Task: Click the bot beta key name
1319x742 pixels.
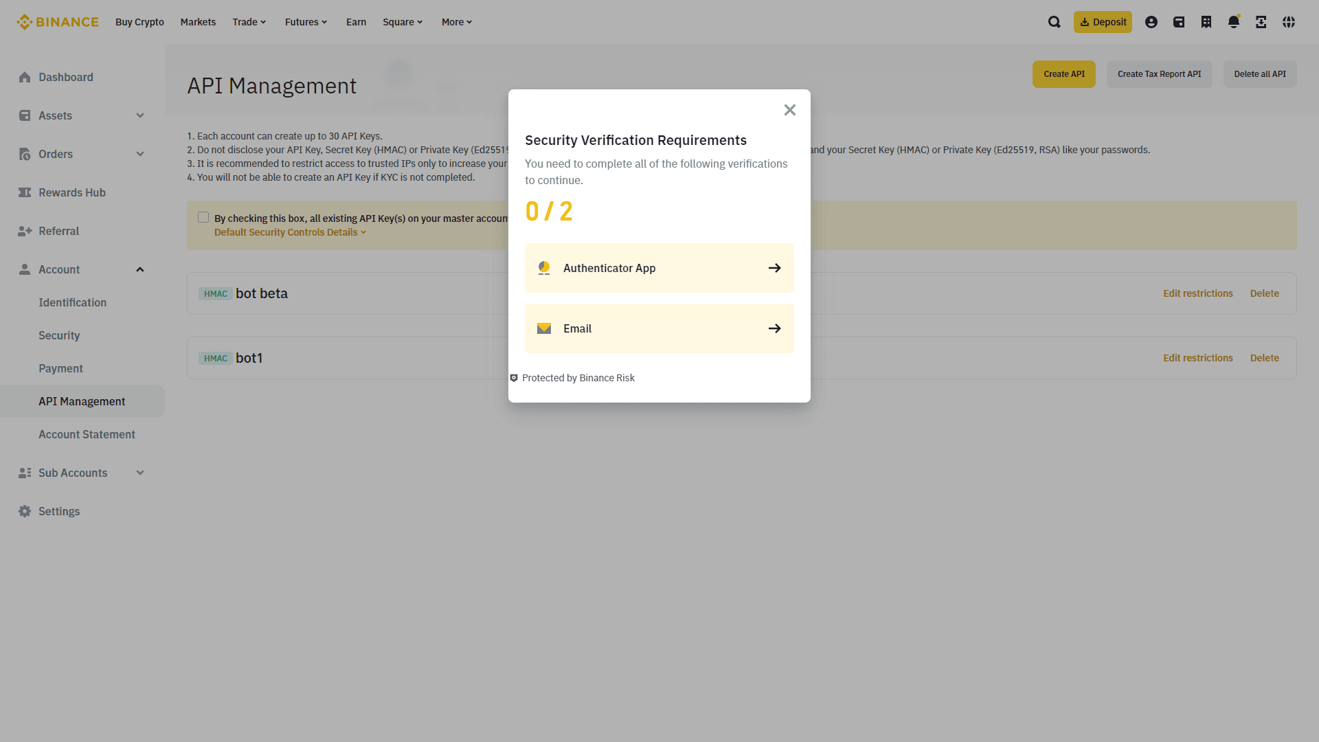Action: [262, 293]
